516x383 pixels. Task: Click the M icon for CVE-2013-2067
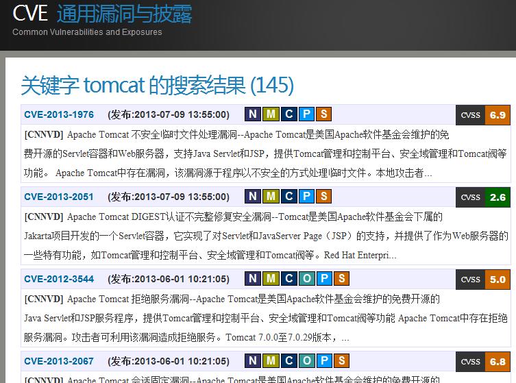271,361
